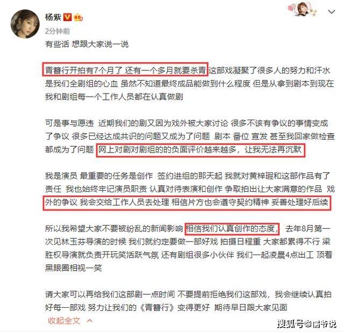Screen dimensions: 344x333
Task: Open 杨紫's round profile avatar
Action: click(x=25, y=24)
